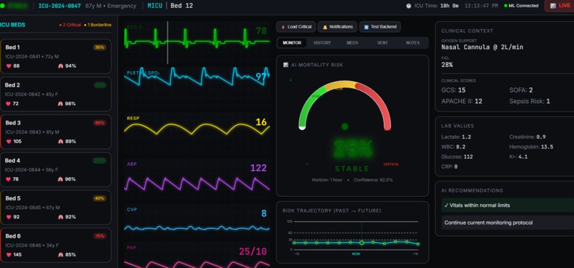Click the lungs icon on Bed 6
The width and height of the screenshot is (574, 268).
coord(61,254)
